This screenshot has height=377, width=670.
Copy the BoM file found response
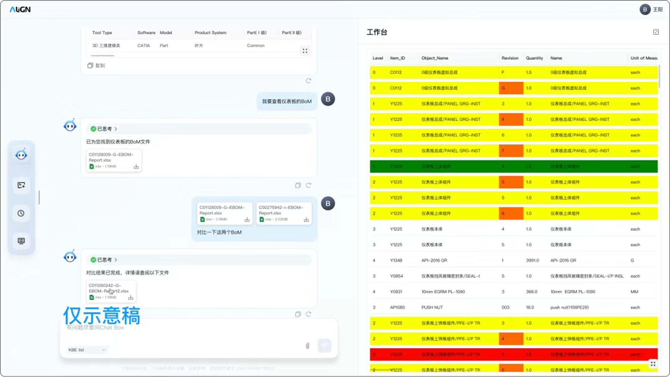[298, 185]
